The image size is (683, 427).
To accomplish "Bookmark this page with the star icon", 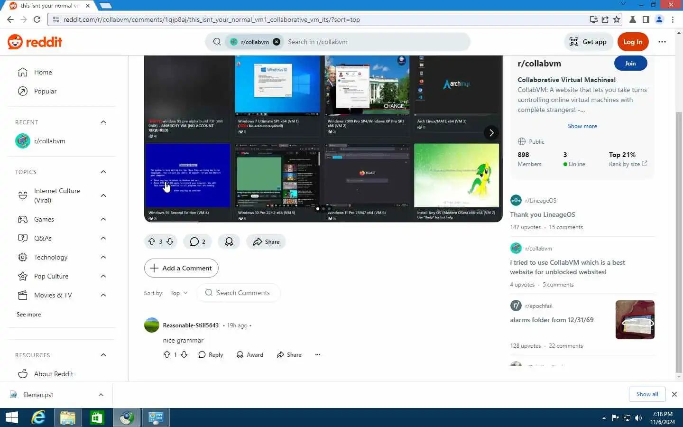I will click(x=617, y=19).
